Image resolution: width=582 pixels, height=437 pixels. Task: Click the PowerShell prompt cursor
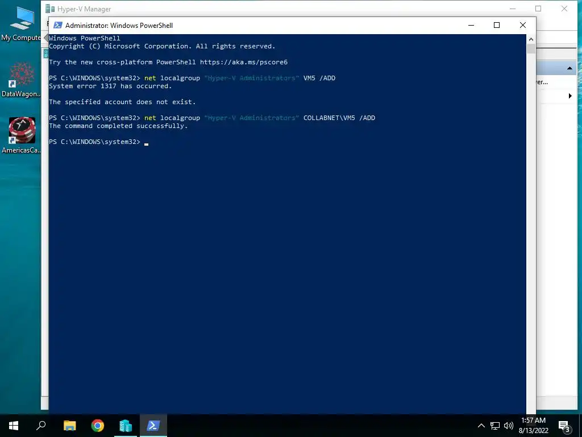146,143
